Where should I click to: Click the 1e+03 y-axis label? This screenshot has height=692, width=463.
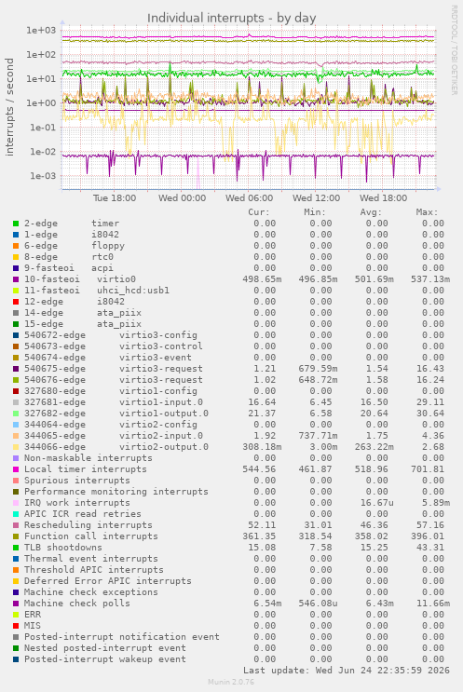(x=41, y=31)
